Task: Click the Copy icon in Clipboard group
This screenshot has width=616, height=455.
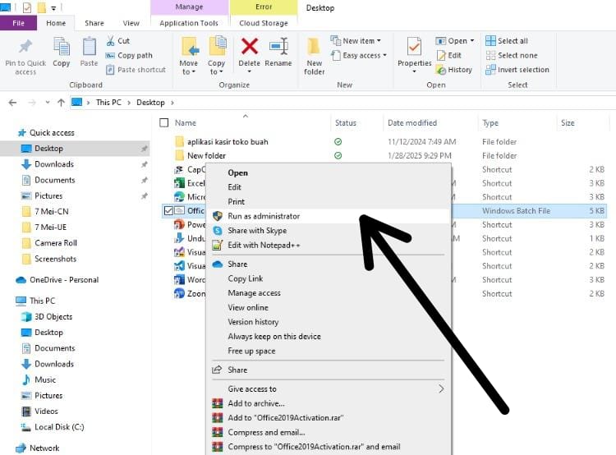Action: click(x=62, y=47)
